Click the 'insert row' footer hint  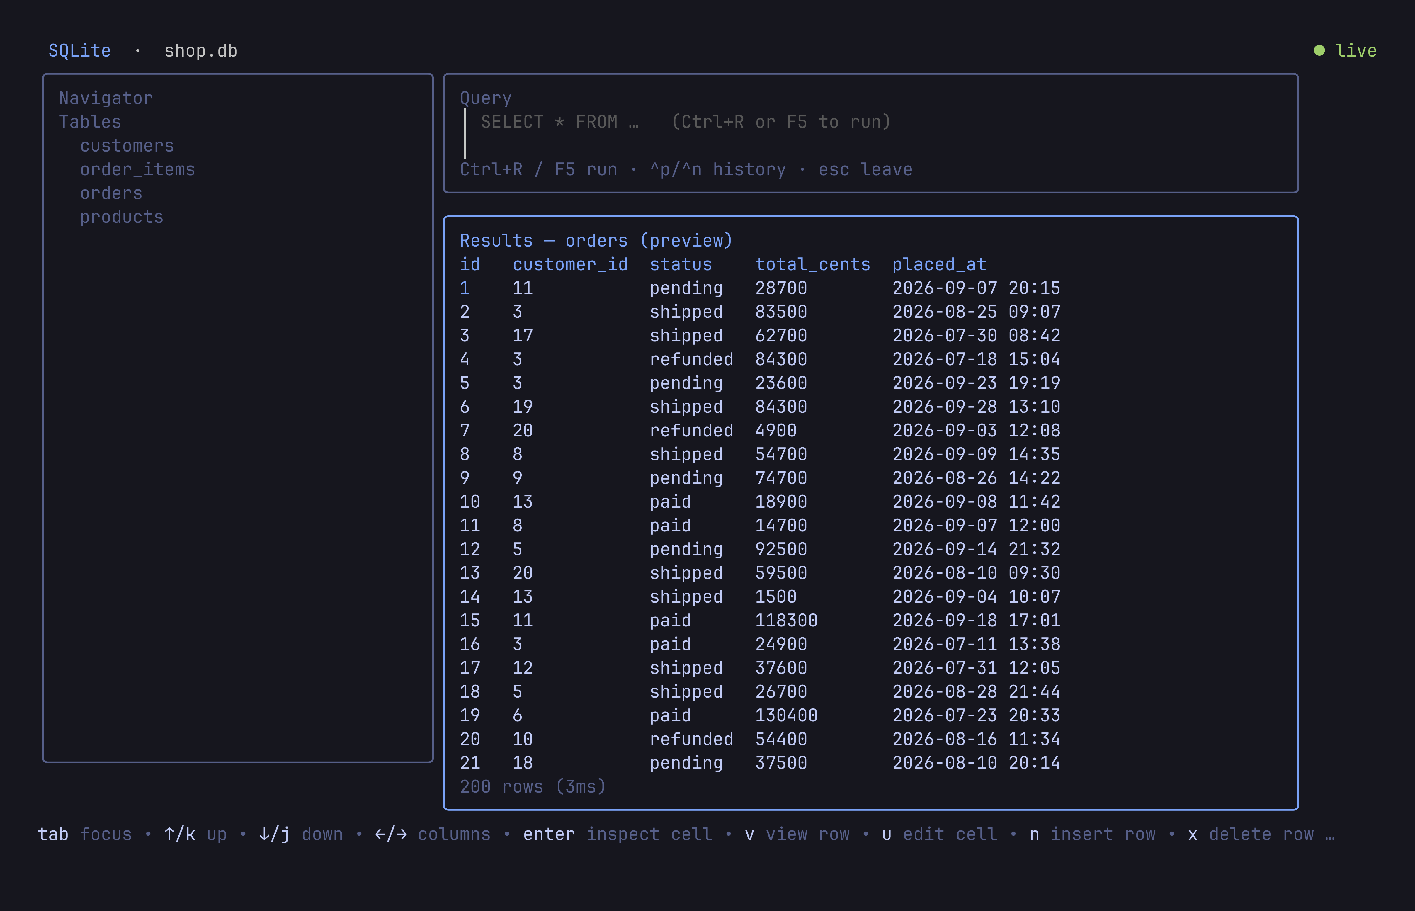(x=1103, y=834)
